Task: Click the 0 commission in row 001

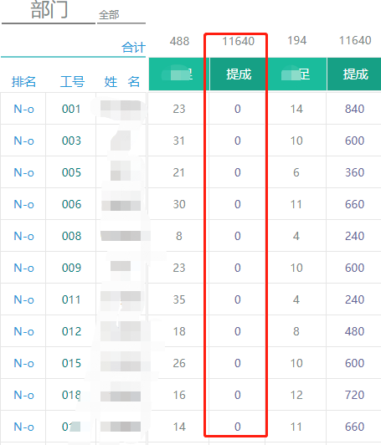Action: (238, 109)
